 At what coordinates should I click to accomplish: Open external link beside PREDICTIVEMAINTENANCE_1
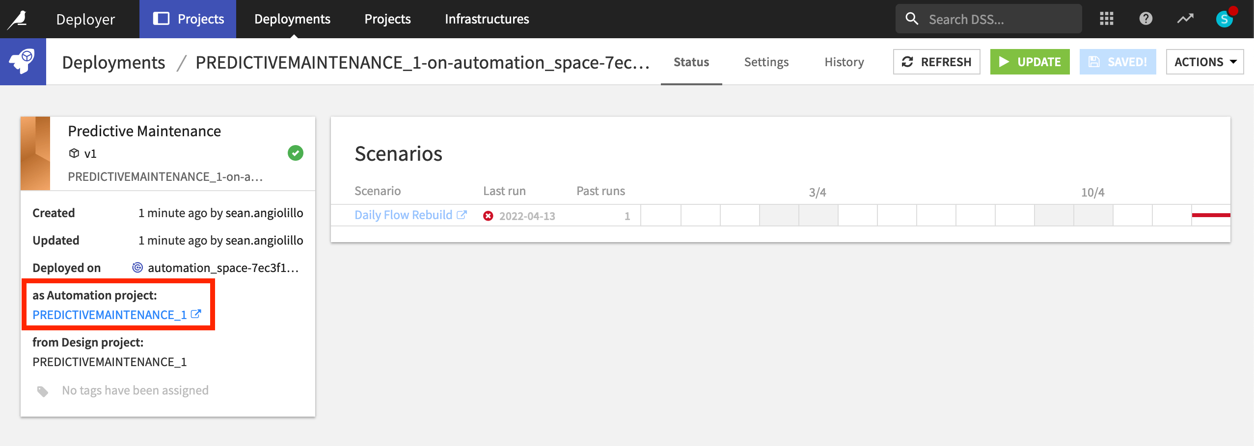coord(196,314)
